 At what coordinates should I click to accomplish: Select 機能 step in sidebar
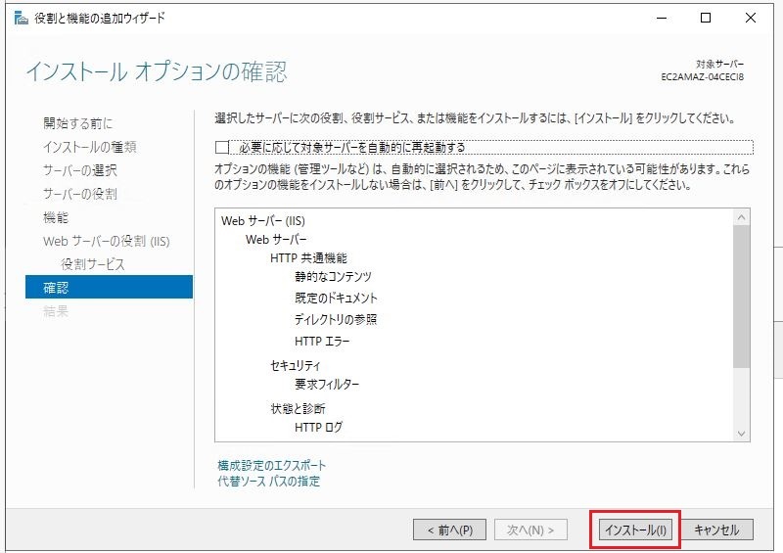(x=56, y=217)
